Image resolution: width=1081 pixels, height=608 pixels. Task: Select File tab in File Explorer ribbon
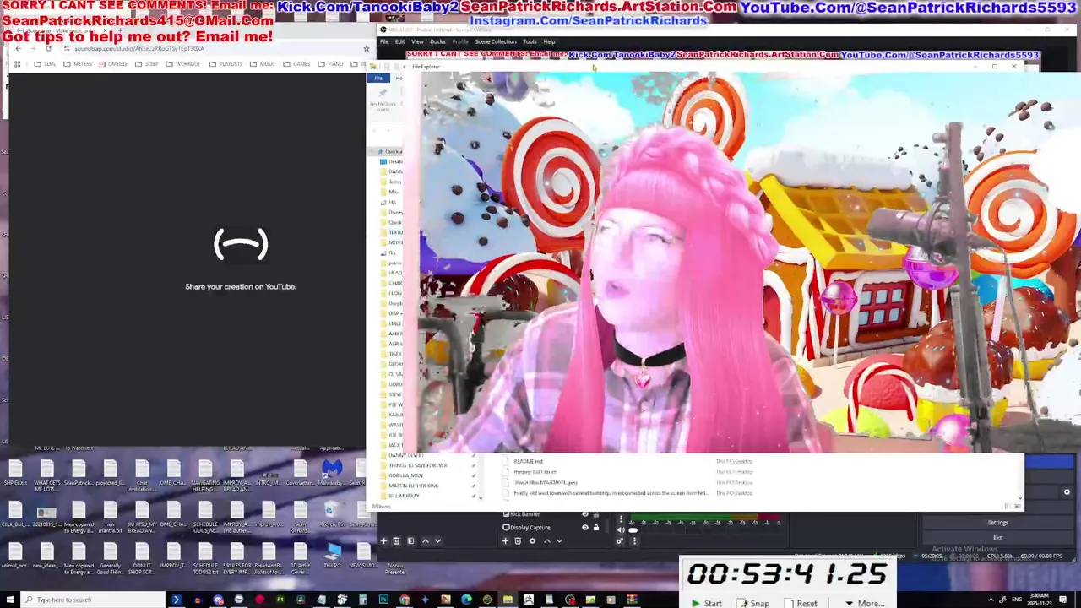[x=378, y=78]
